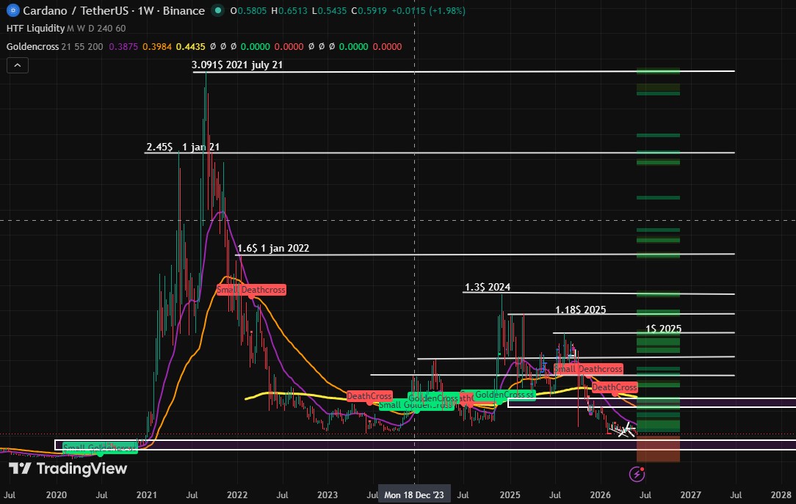The image size is (796, 504).
Task: Click the open price value O0.5805
Action: tap(248, 10)
